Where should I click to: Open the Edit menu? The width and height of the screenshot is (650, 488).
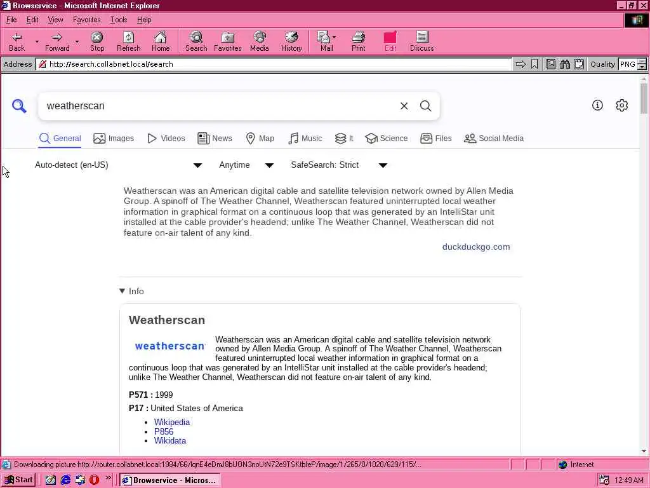pos(32,20)
